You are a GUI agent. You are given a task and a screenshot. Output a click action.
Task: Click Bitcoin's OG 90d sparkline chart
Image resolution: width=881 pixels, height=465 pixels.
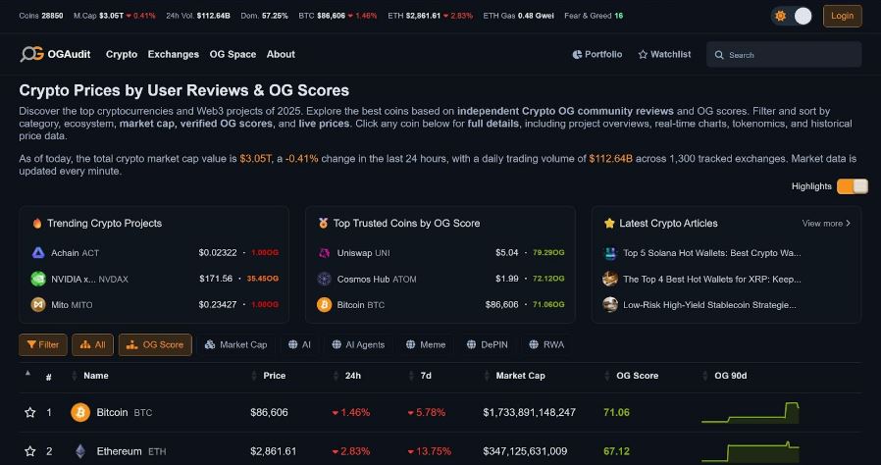[x=751, y=413]
